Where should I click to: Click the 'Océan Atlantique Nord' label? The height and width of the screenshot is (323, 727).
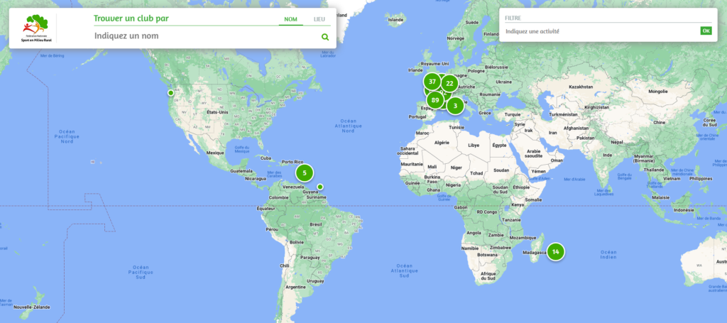(x=348, y=126)
